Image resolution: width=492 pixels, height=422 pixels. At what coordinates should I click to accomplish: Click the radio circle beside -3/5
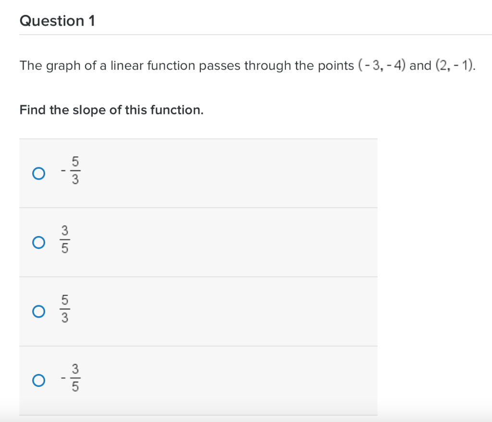[x=38, y=380]
